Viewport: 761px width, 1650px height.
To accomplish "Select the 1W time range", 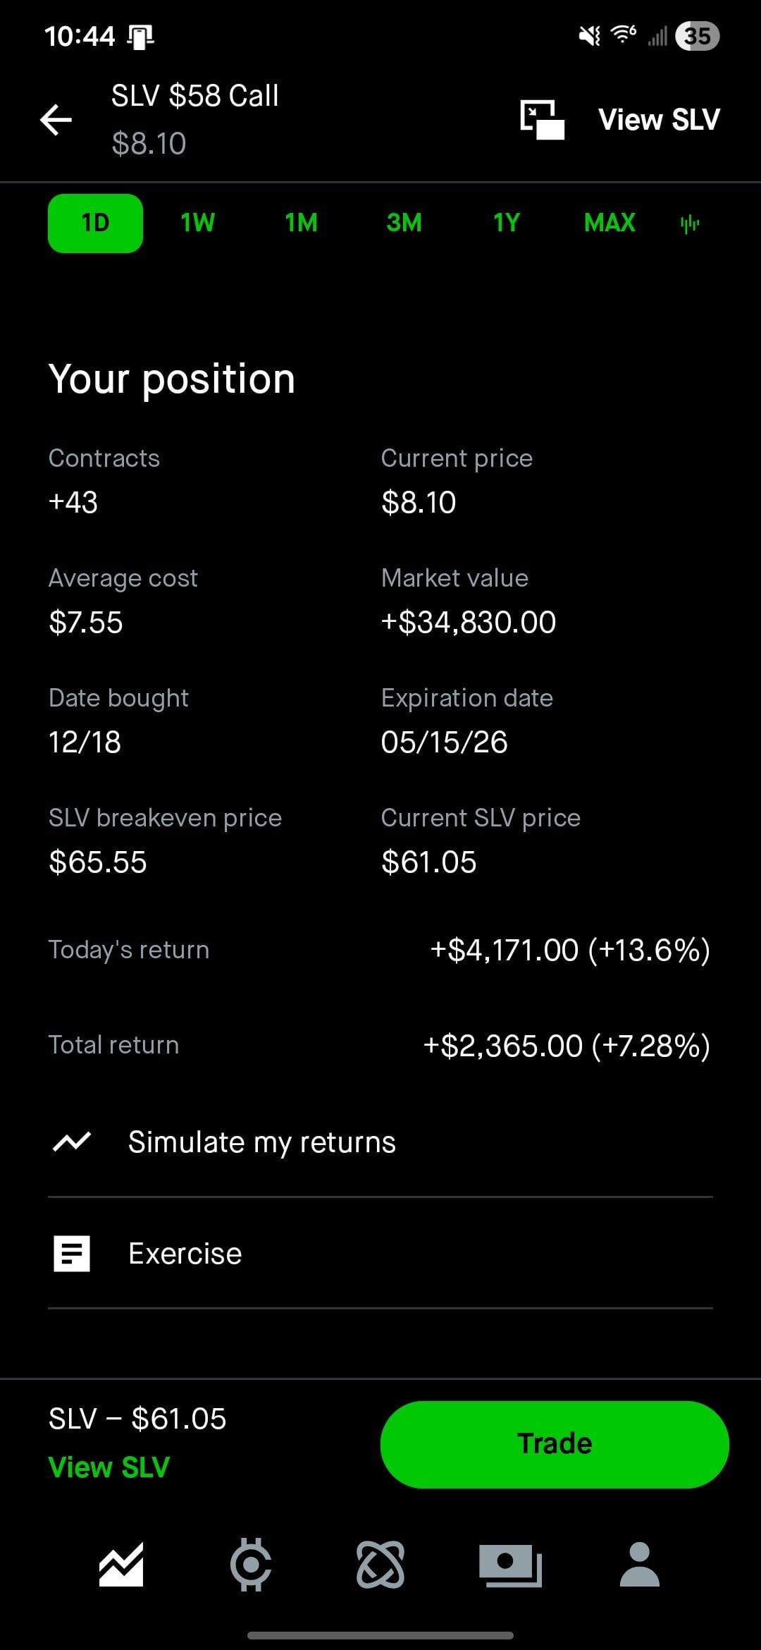I will [198, 223].
